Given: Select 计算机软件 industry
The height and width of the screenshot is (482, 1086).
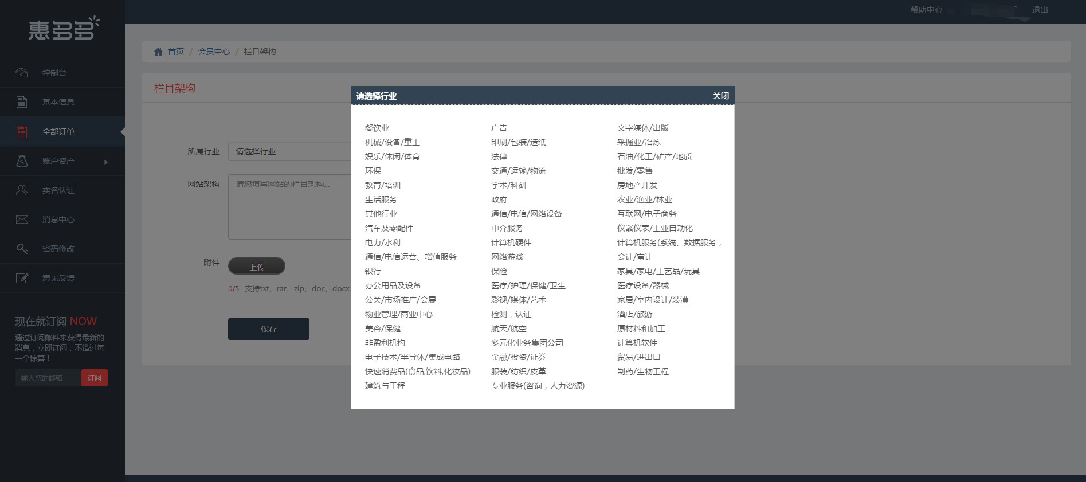Looking at the screenshot, I should [637, 343].
